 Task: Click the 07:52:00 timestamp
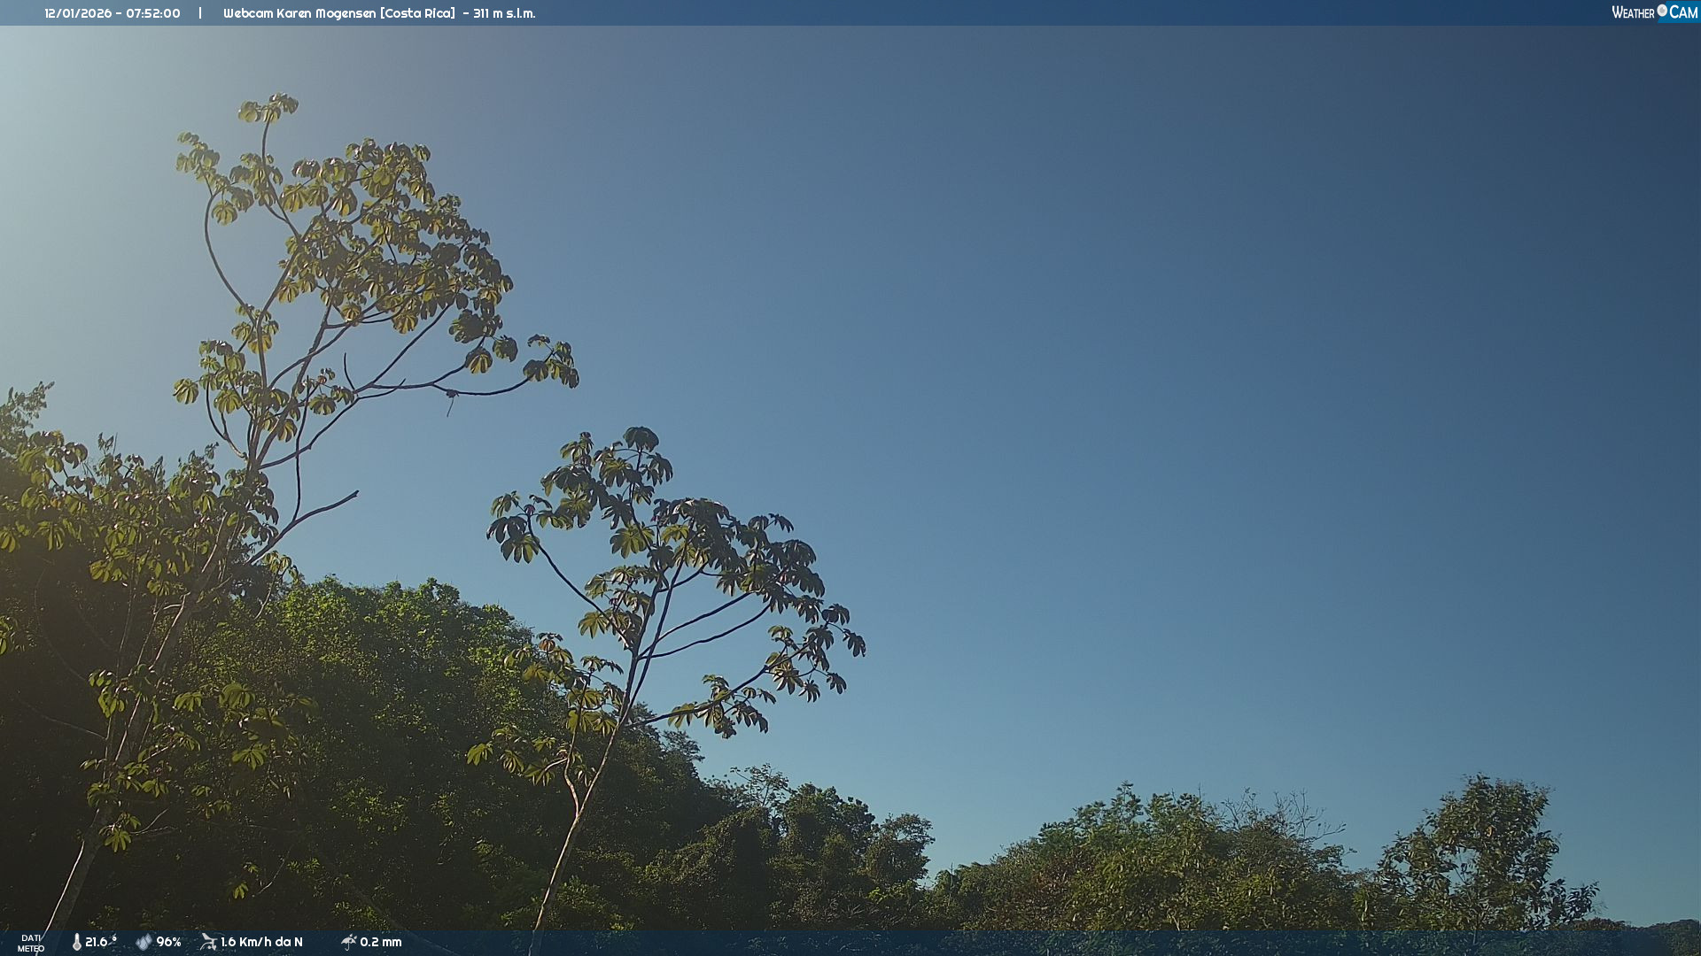tap(153, 13)
